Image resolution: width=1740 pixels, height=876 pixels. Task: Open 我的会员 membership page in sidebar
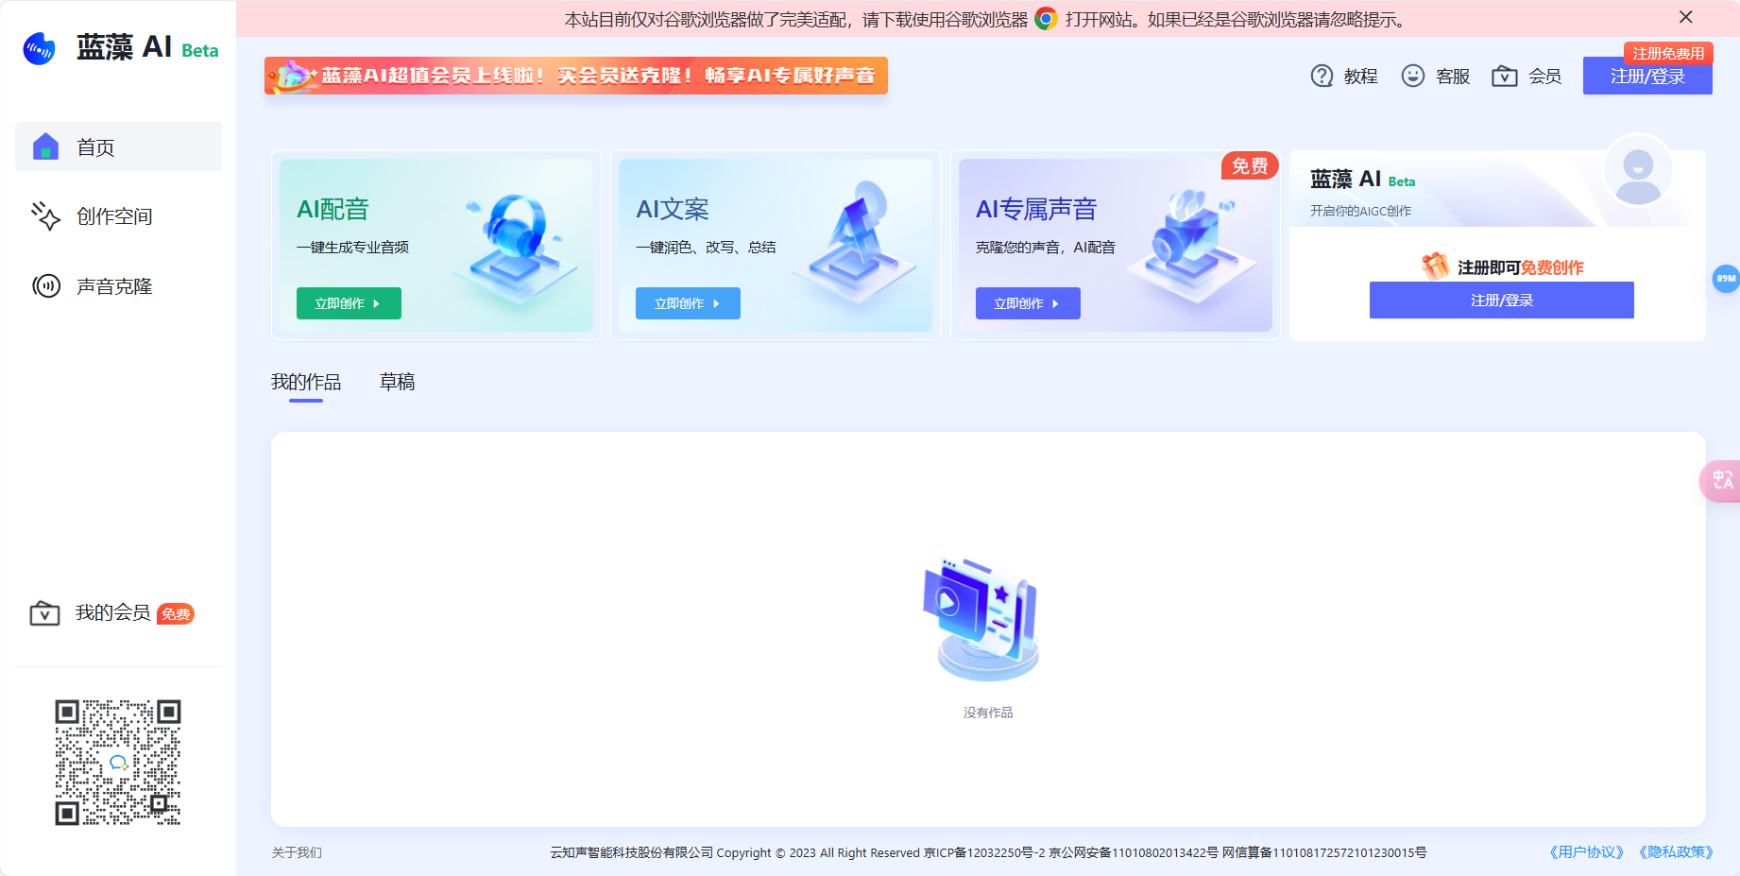(x=111, y=612)
